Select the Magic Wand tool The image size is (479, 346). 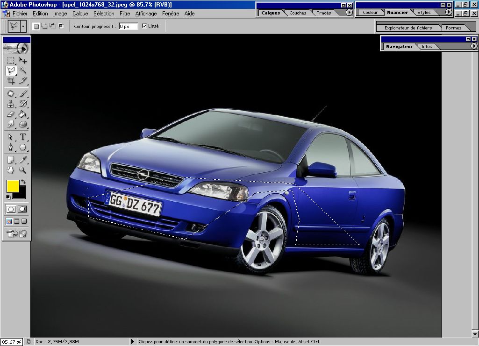pyautogui.click(x=22, y=71)
